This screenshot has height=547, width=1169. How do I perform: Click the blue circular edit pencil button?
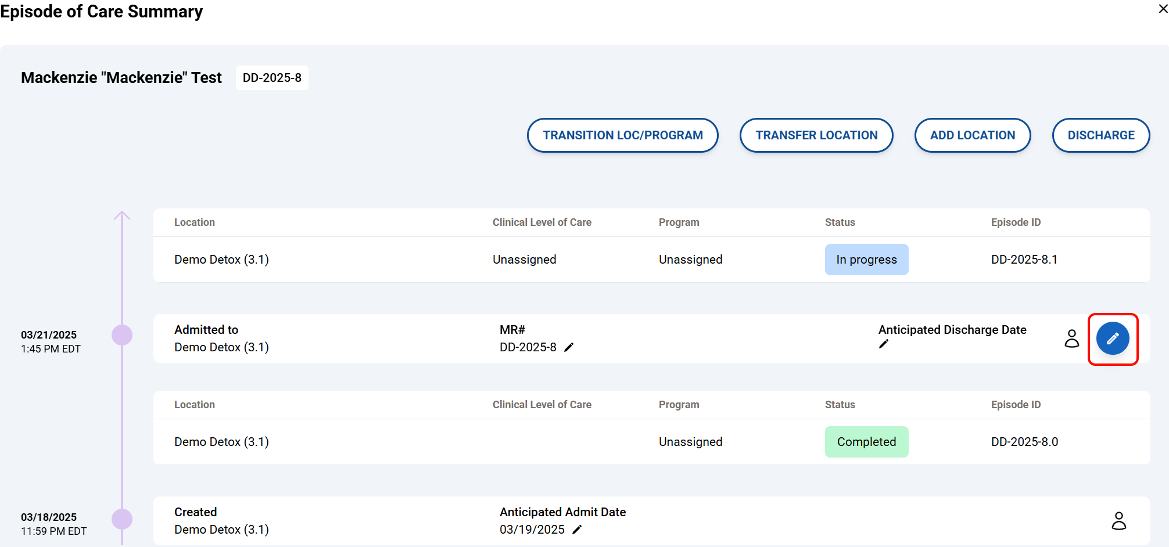click(1112, 339)
